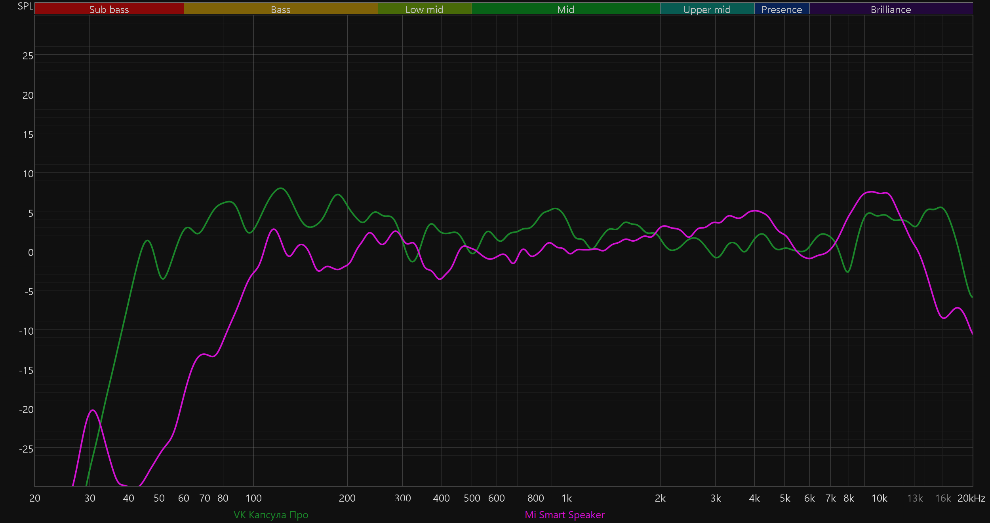Select the Mid frequency band
Image resolution: width=990 pixels, height=523 pixels.
565,9
